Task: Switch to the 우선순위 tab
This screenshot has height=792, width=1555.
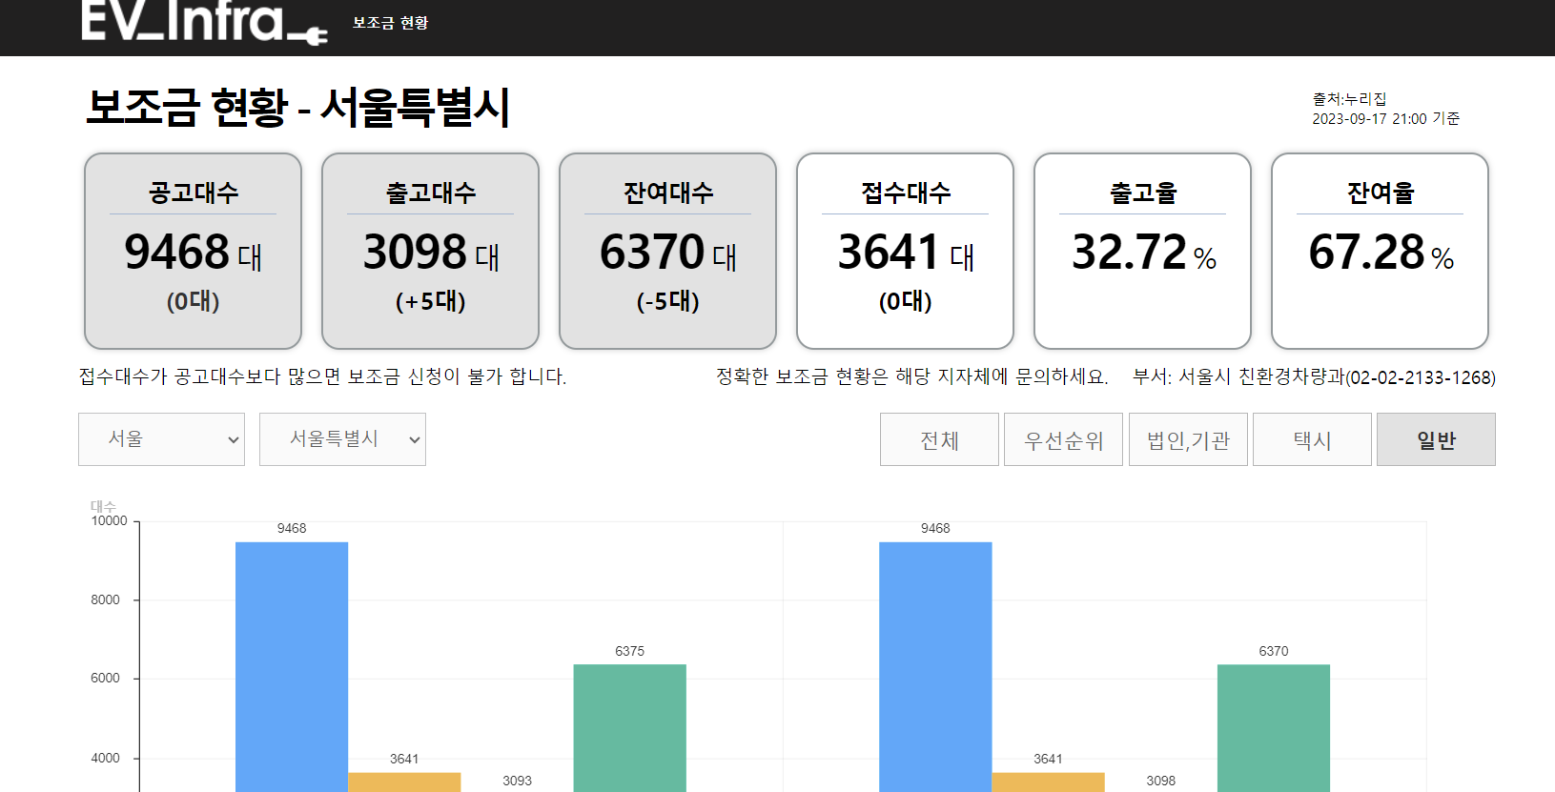Action: click(x=1063, y=439)
